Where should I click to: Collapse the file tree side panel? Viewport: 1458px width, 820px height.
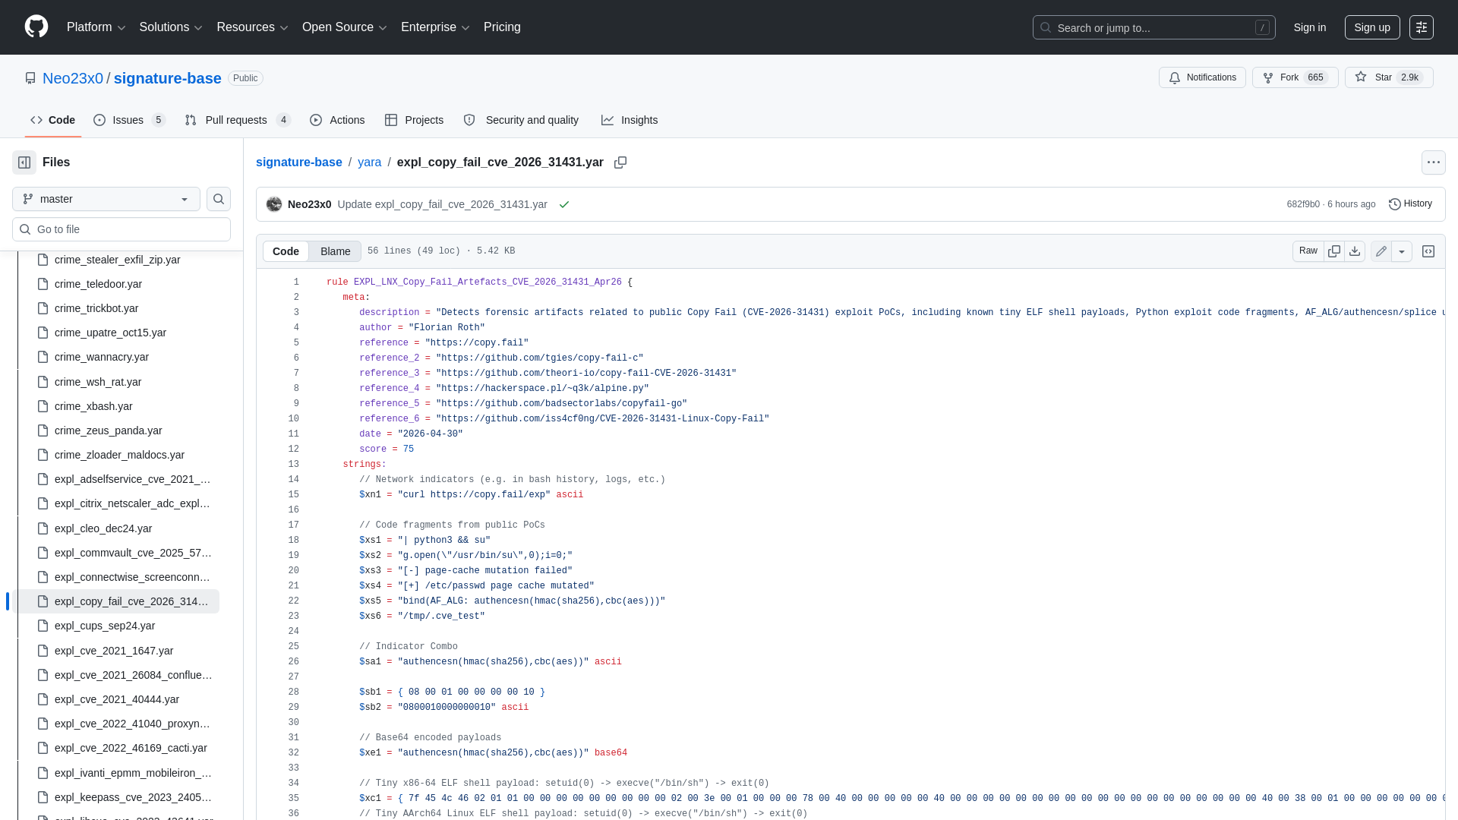pos(24,162)
